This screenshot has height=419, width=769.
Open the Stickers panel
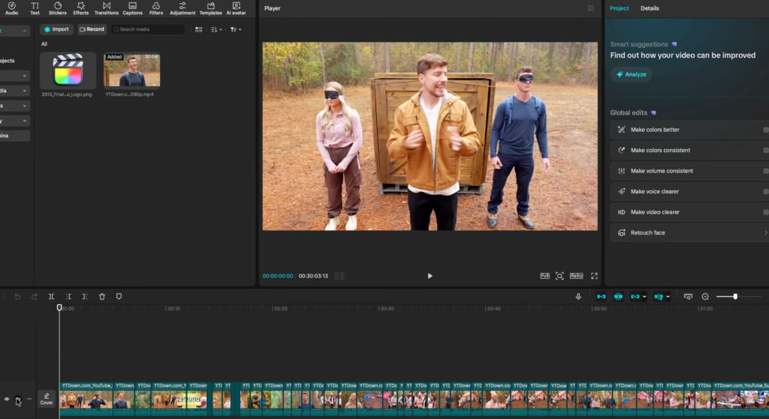[57, 8]
